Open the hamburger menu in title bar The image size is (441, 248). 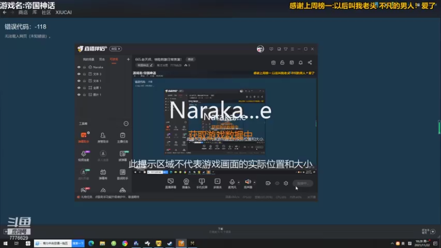tap(293, 49)
